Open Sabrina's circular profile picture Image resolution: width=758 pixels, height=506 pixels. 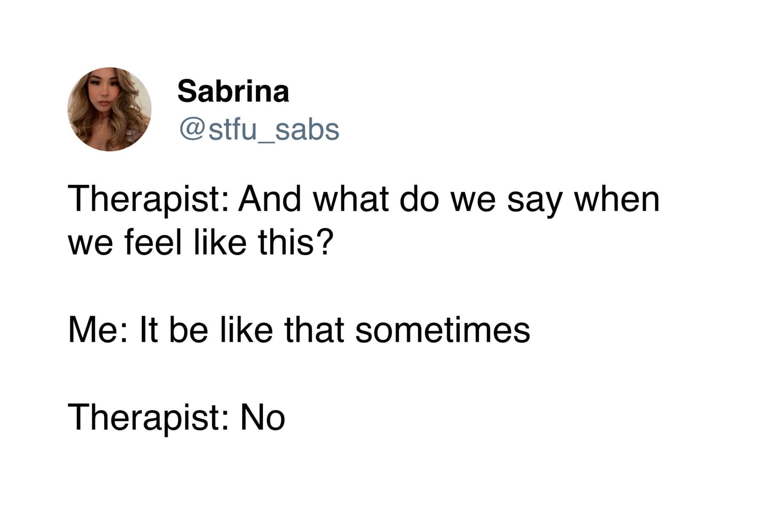(x=109, y=109)
